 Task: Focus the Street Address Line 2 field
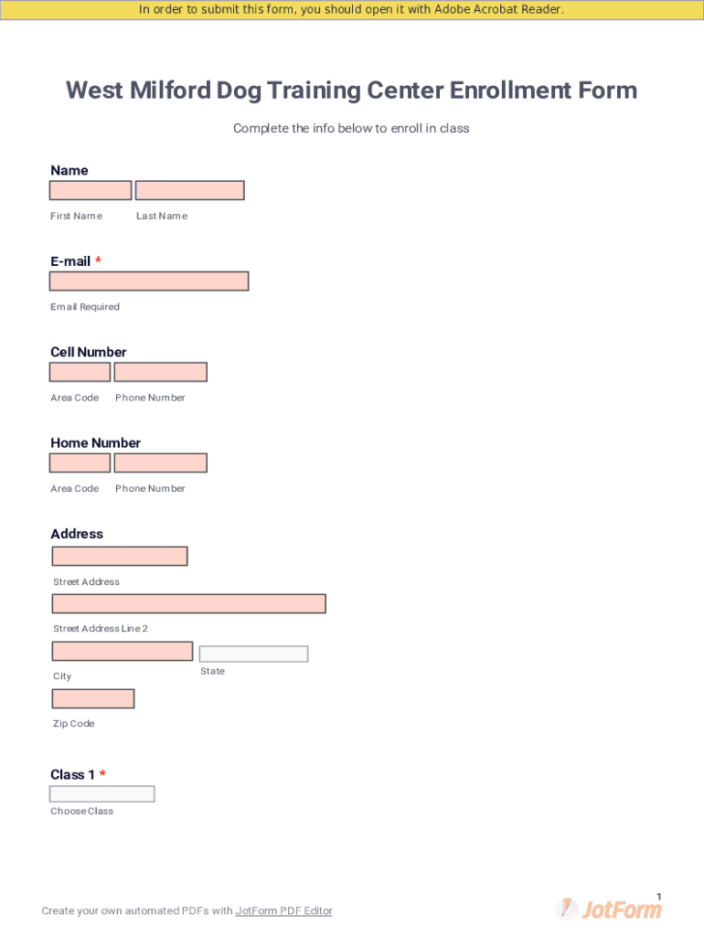coord(188,603)
